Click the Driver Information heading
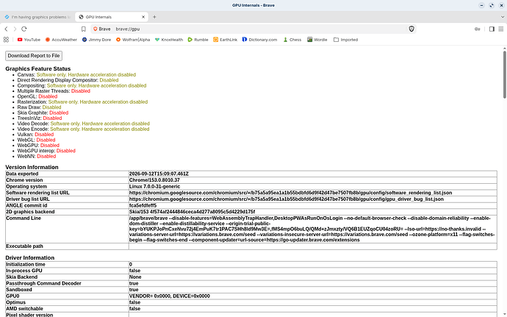Image resolution: width=507 pixels, height=317 pixels. (x=29, y=257)
